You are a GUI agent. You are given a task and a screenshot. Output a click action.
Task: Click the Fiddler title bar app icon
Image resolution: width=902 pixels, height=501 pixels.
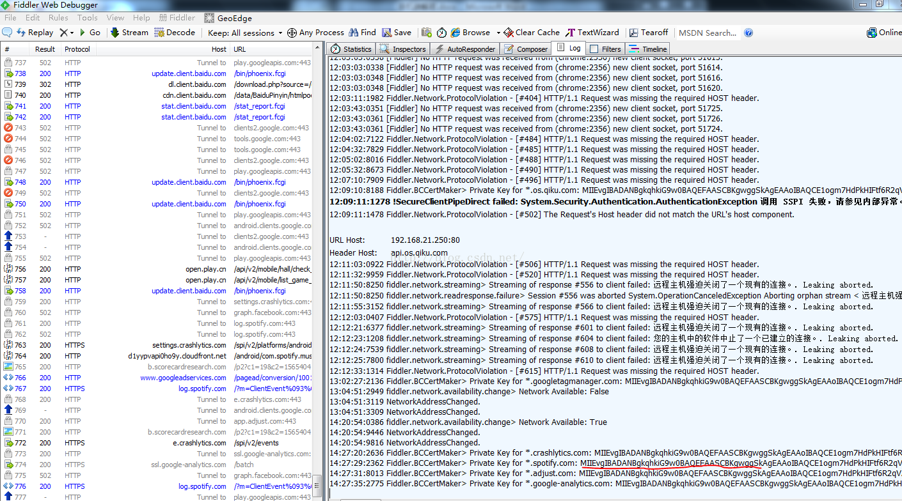pos(6,5)
